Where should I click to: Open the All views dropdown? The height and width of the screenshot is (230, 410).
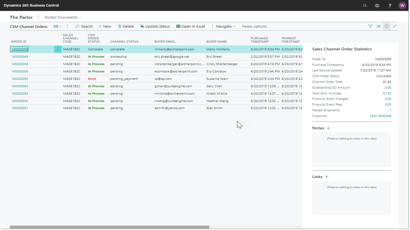point(58,27)
